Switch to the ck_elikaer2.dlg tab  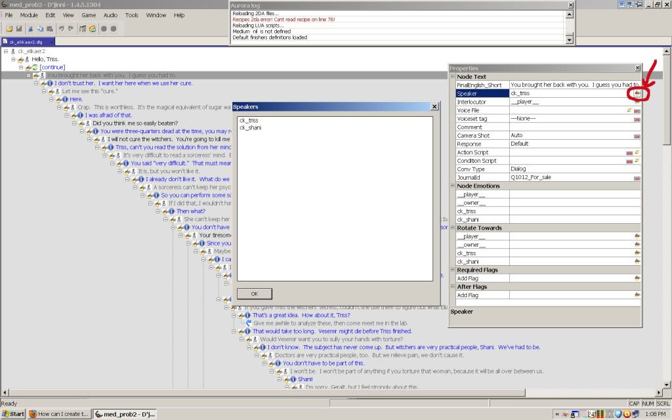coord(25,41)
